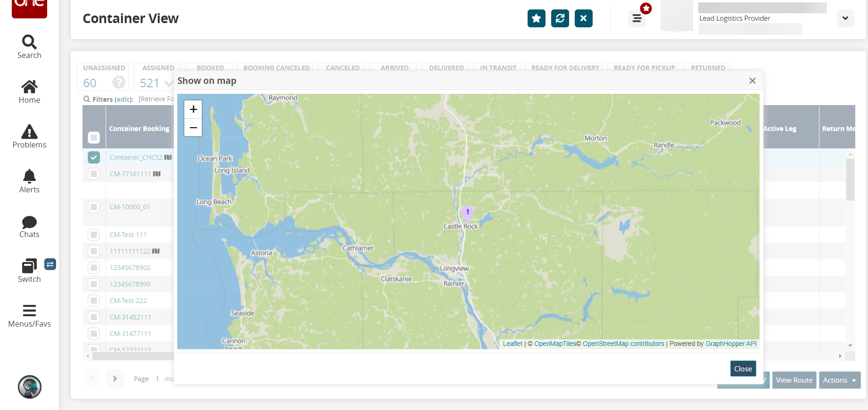
Task: Uncheck the Container_CHCS2 row checkbox
Action: 94,157
